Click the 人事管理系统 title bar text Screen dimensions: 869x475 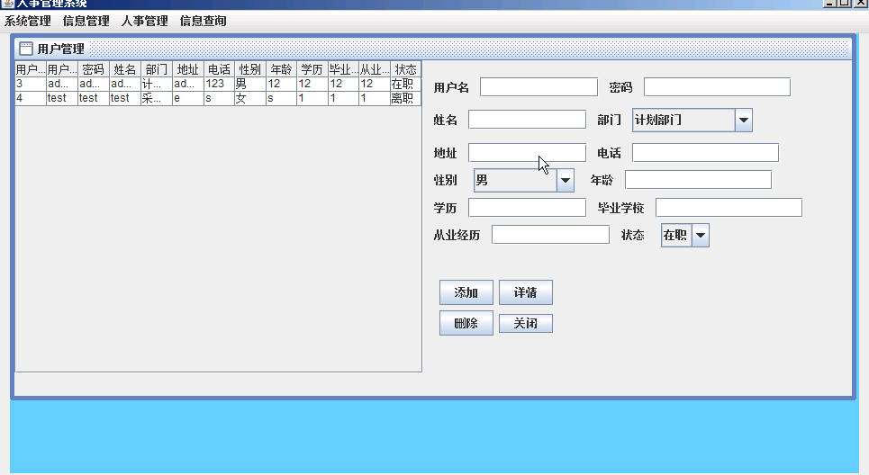coord(52,4)
